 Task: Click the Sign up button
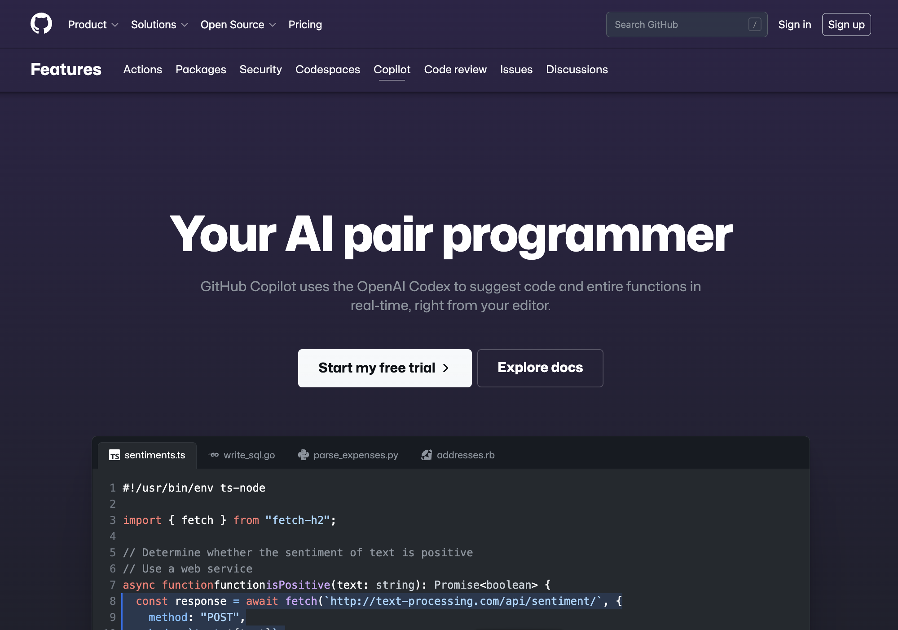pyautogui.click(x=846, y=25)
